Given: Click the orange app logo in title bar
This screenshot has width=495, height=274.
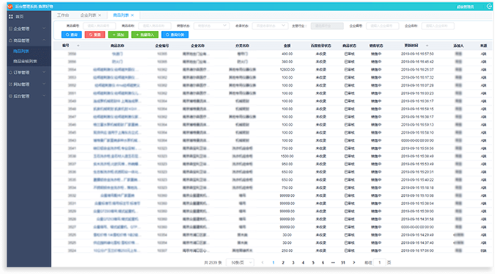Looking at the screenshot, I should [10, 7].
